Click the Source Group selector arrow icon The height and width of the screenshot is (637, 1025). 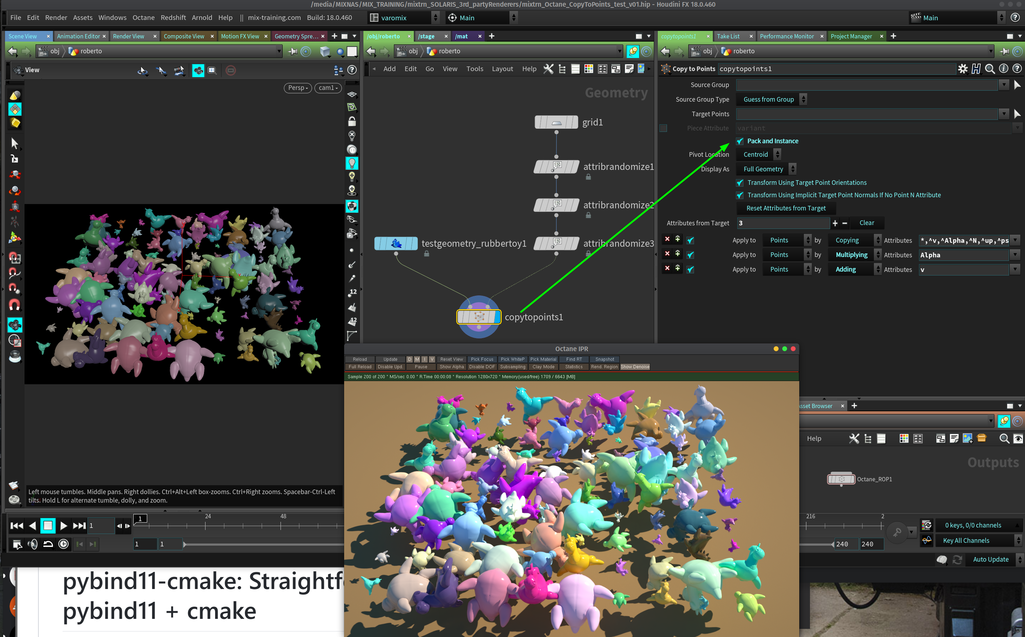click(x=1017, y=85)
